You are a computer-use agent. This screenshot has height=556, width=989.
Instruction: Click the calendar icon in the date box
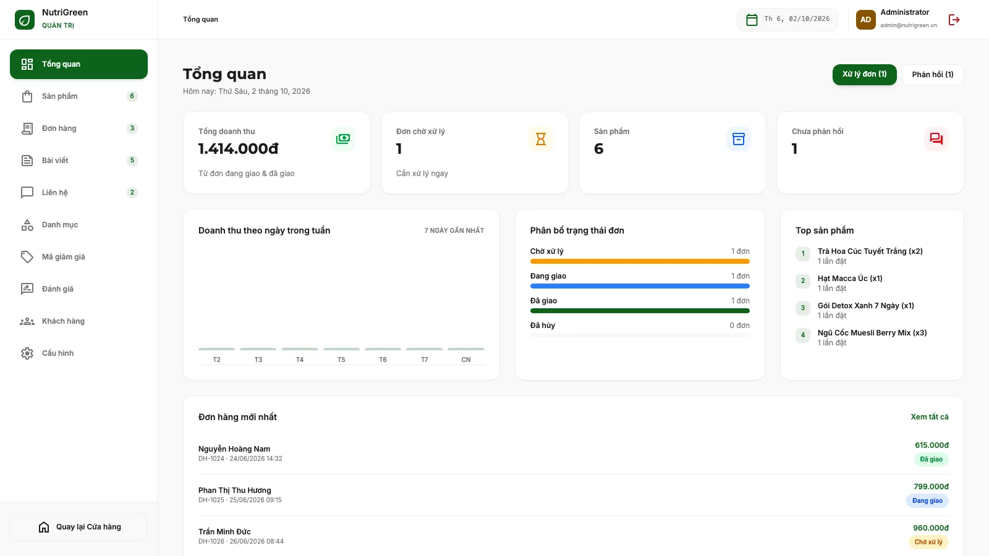(752, 20)
